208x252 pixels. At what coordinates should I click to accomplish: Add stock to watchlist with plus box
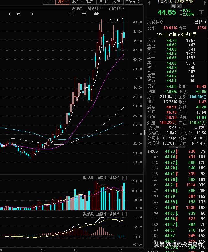coord(201,13)
